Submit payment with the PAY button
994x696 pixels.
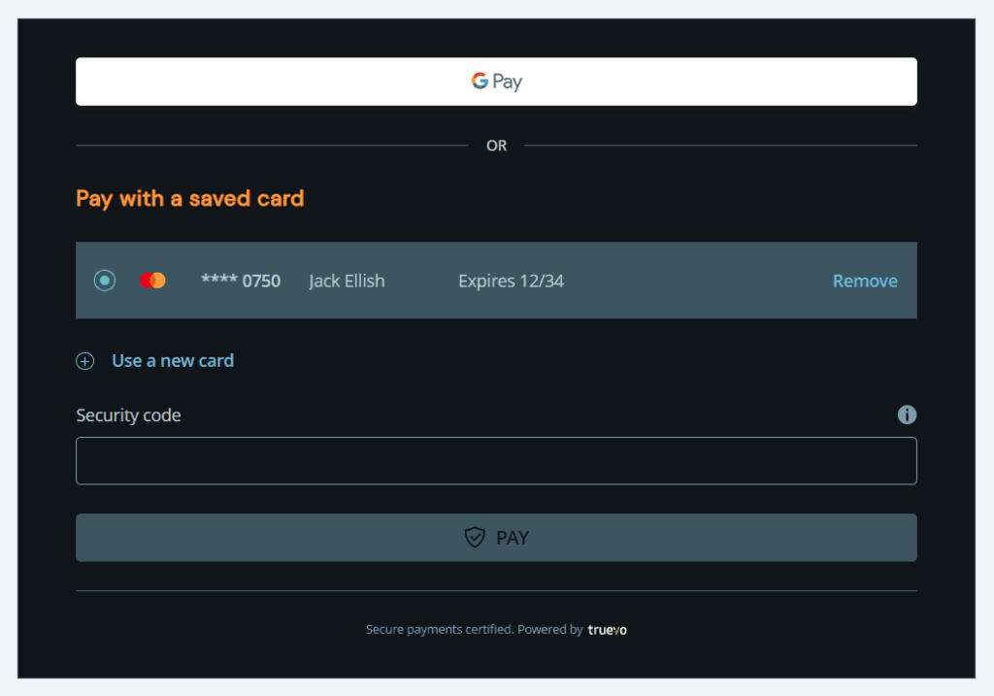pos(496,538)
